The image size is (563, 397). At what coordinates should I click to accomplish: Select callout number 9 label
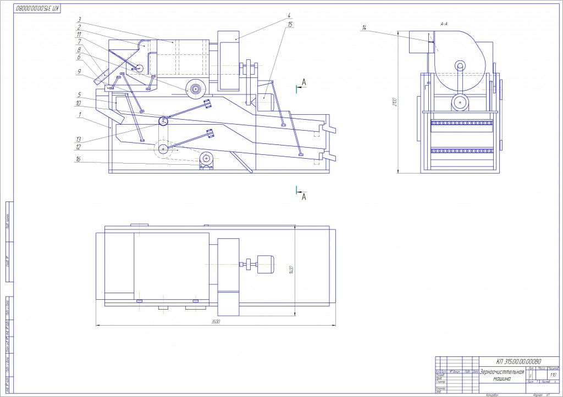pyautogui.click(x=79, y=72)
